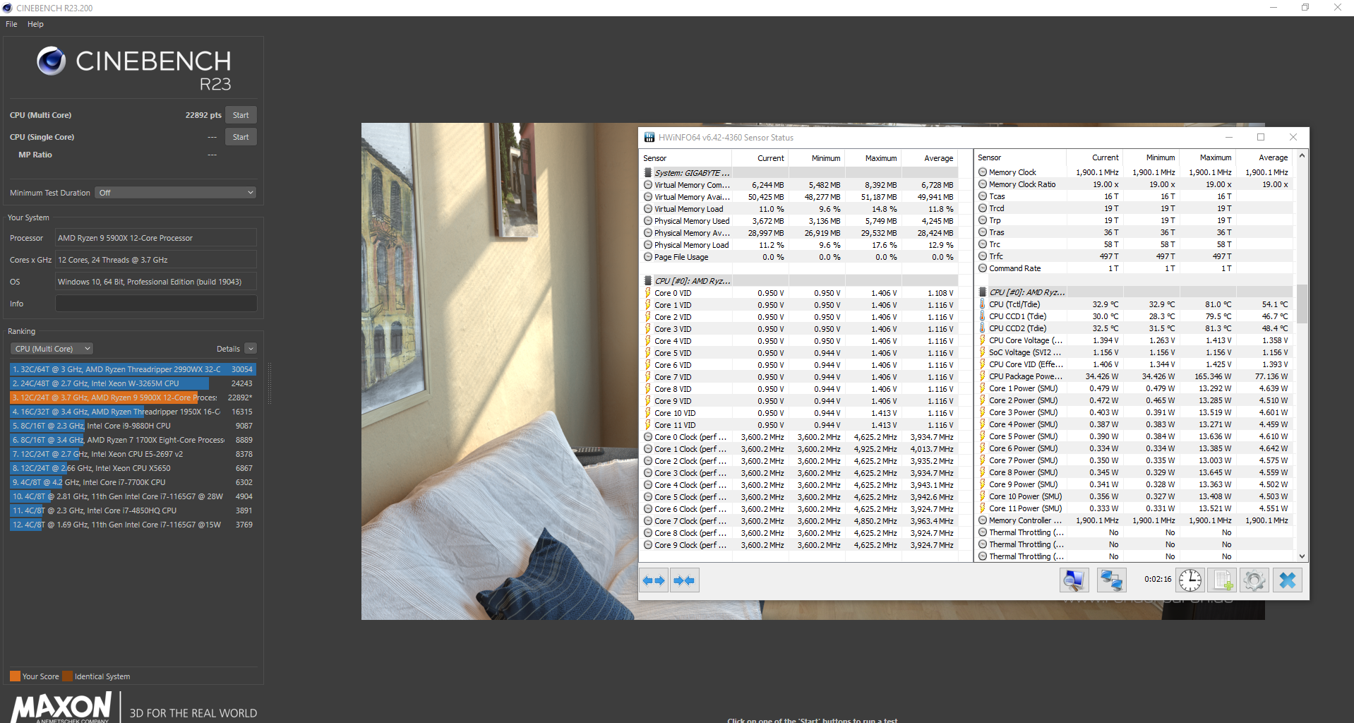Click the Cinebench R23 logo sphere
This screenshot has height=723, width=1354.
[52, 61]
